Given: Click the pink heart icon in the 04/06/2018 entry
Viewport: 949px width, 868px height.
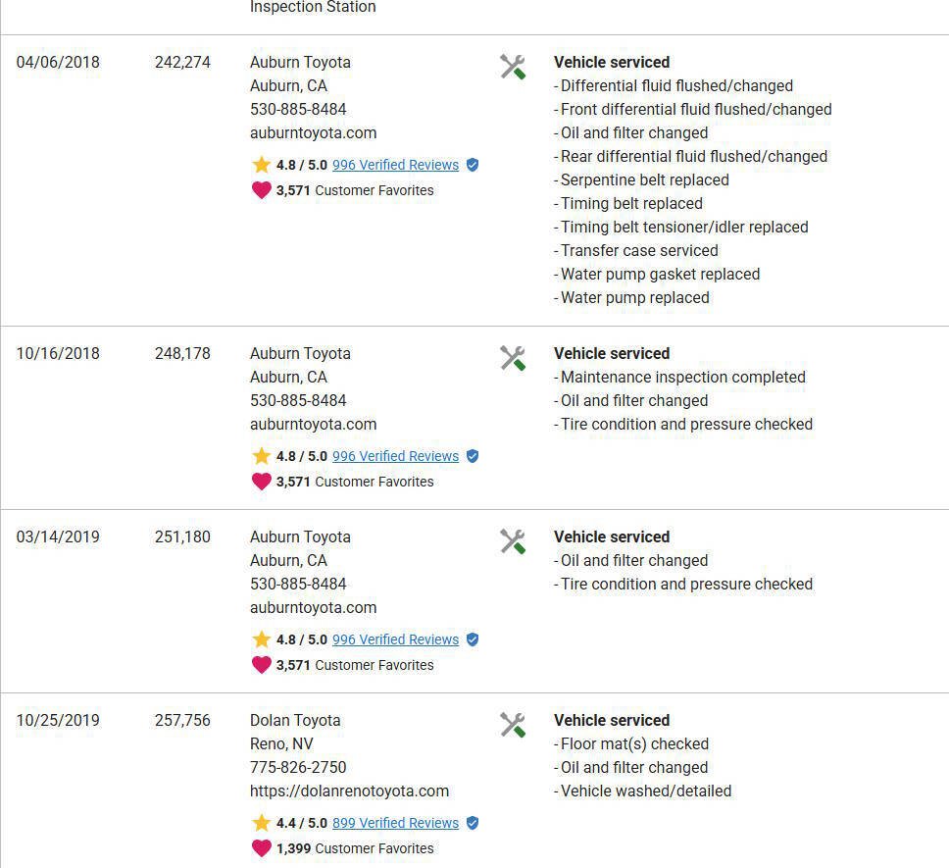Looking at the screenshot, I should [x=261, y=190].
